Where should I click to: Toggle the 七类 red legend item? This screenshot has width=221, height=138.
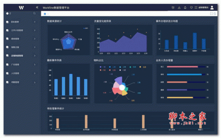click(x=112, y=70)
